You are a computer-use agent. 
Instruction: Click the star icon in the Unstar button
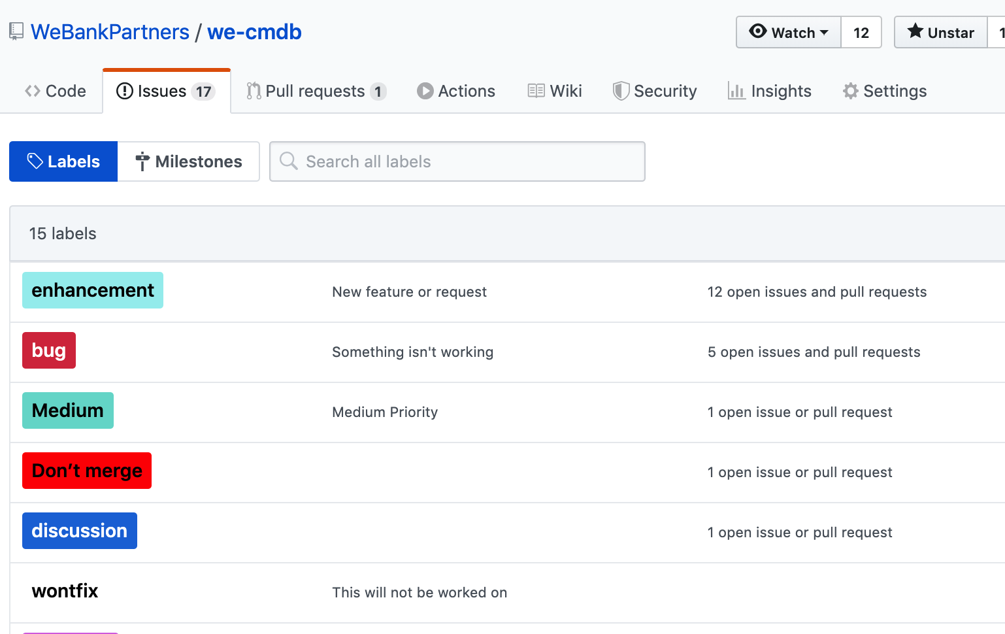(915, 31)
